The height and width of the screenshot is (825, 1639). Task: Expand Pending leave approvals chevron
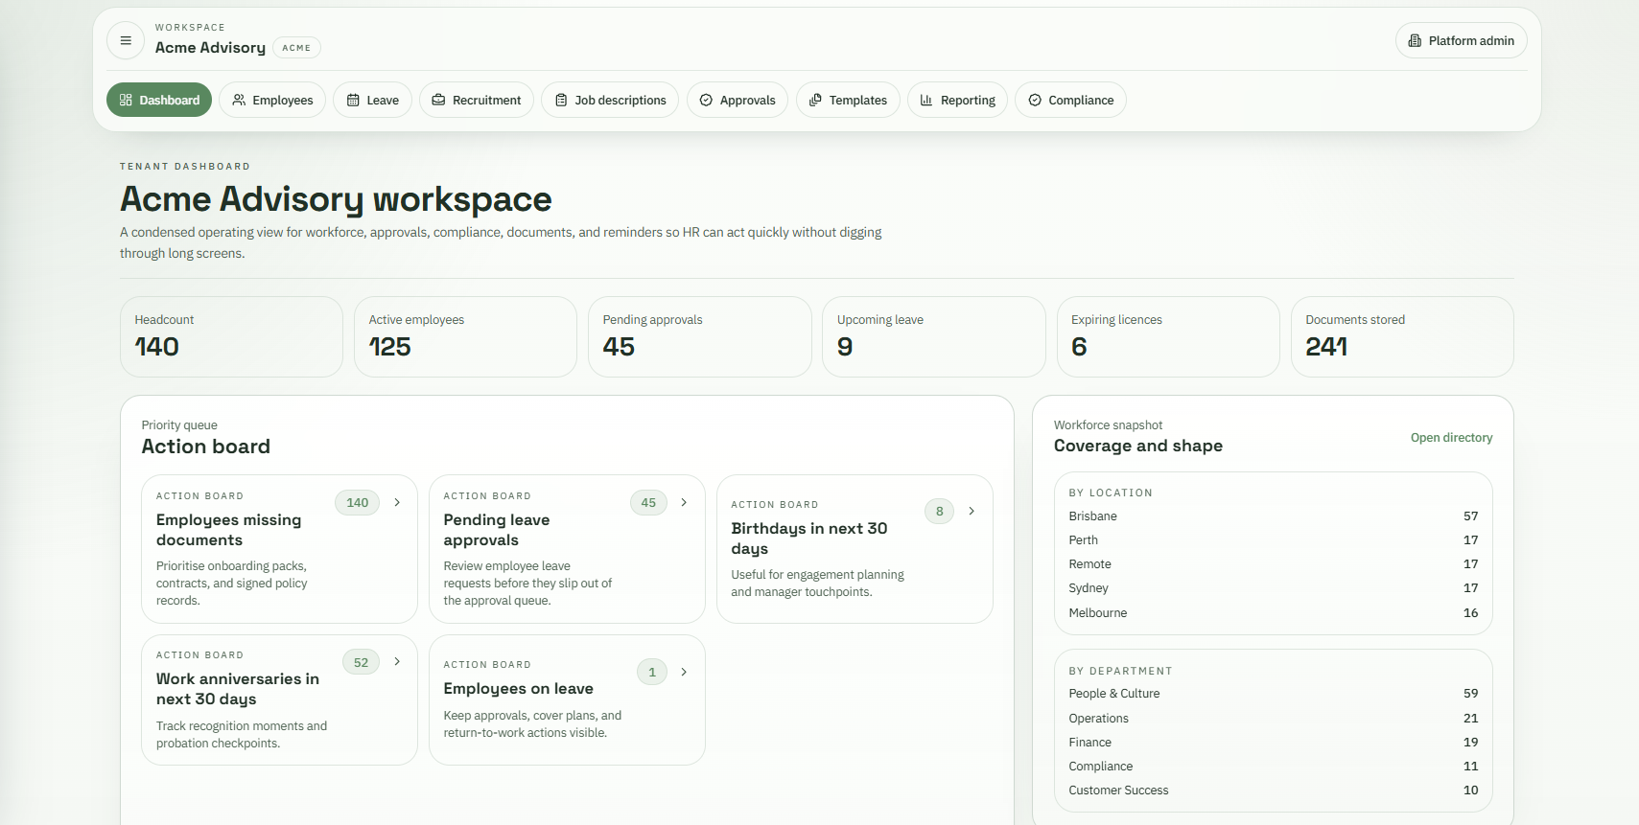click(684, 502)
